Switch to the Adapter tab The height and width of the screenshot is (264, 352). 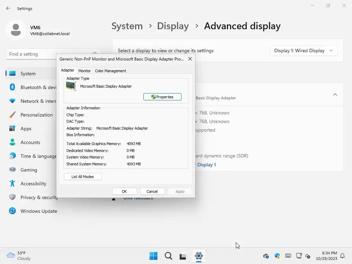point(68,70)
